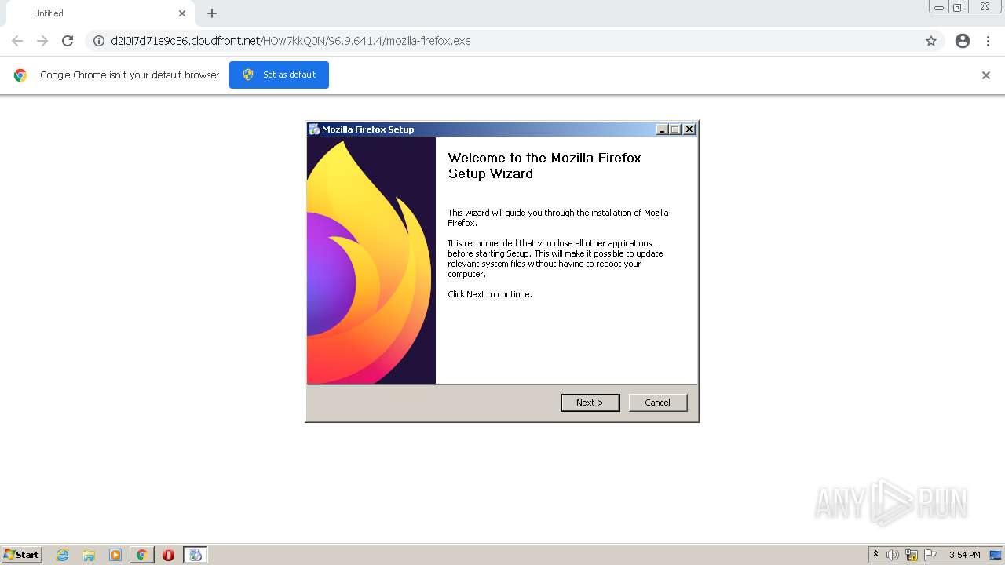Minimize the Chrome browser window

[x=939, y=6]
